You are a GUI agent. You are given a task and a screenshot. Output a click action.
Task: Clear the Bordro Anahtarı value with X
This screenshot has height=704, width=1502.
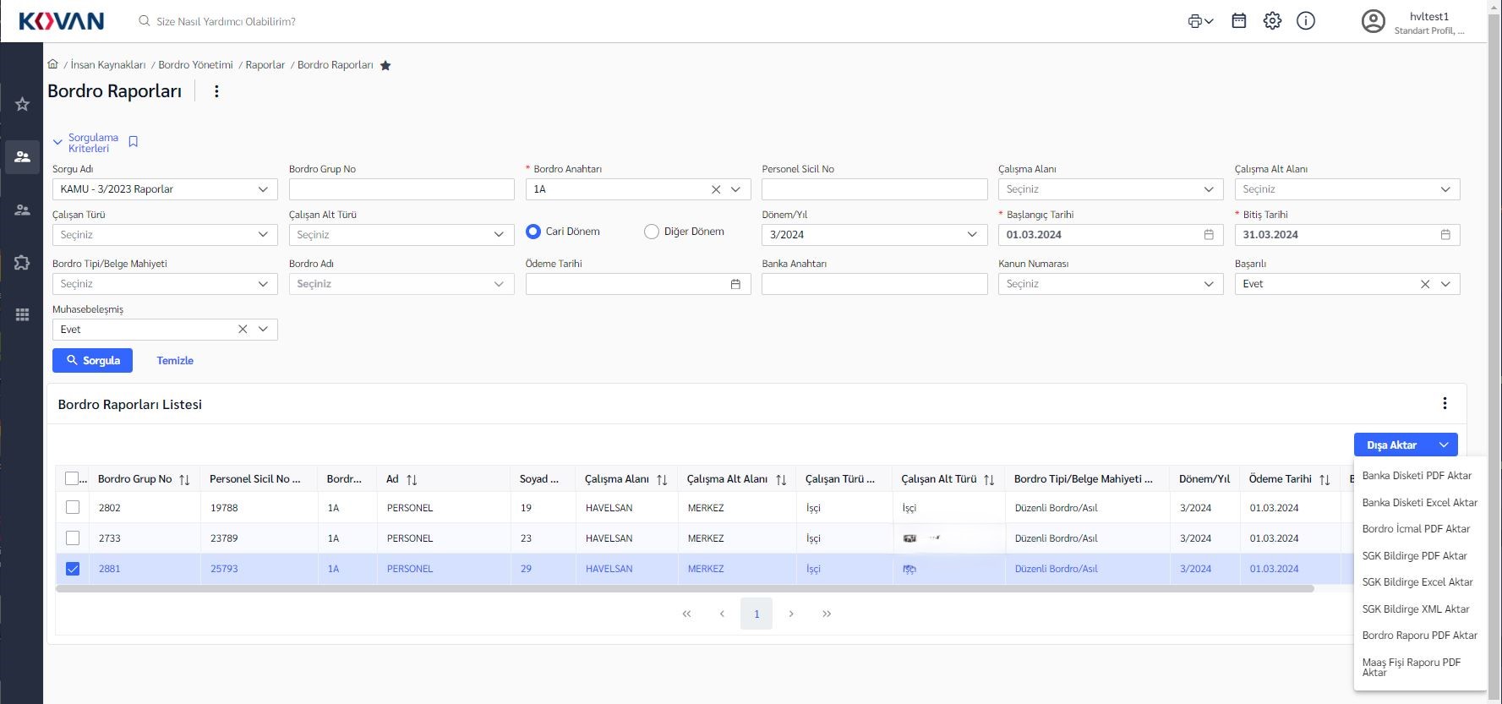tap(716, 189)
